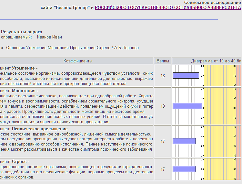Screen dimensions: 242x184
Task: Click the Стресс chart bar
Action: (x=184, y=169)
